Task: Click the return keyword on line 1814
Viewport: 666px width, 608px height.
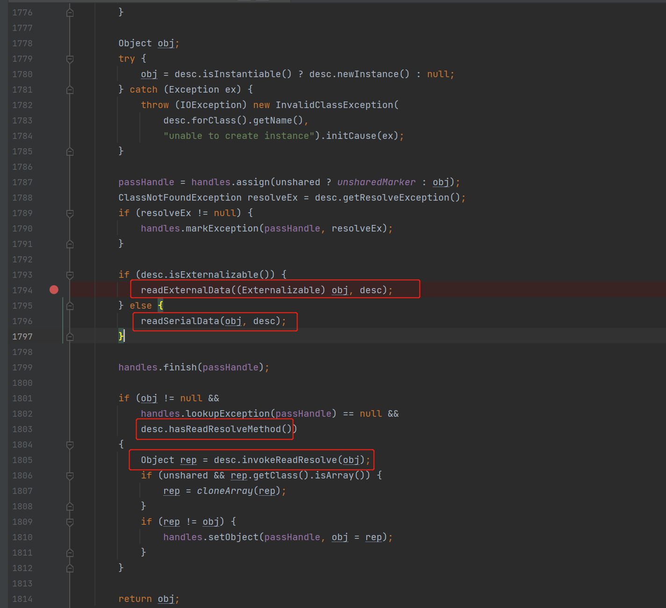Action: tap(135, 599)
